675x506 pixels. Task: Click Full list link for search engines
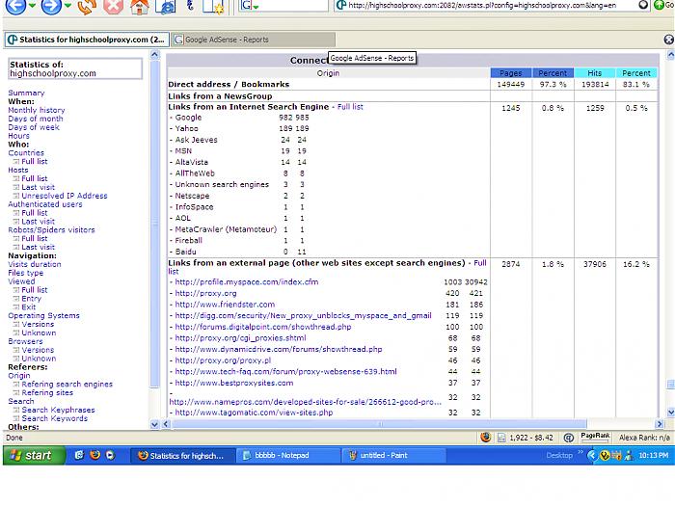pyautogui.click(x=349, y=107)
